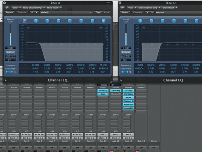
Task: Go to next preset in Aux 11 window
Action: click(37, 12)
